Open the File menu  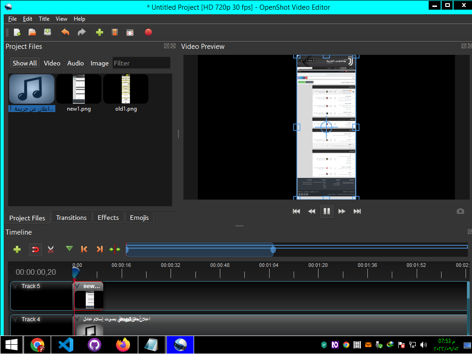tap(12, 18)
